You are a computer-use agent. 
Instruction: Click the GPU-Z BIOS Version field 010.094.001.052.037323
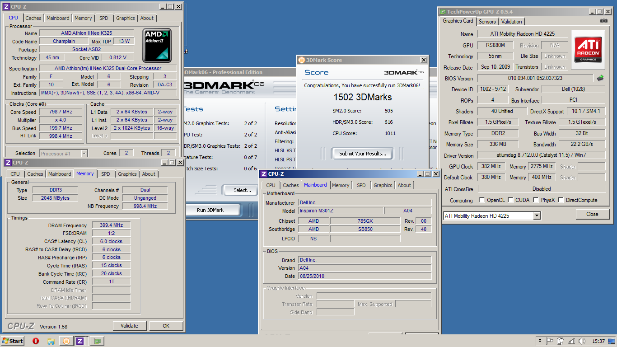535,78
